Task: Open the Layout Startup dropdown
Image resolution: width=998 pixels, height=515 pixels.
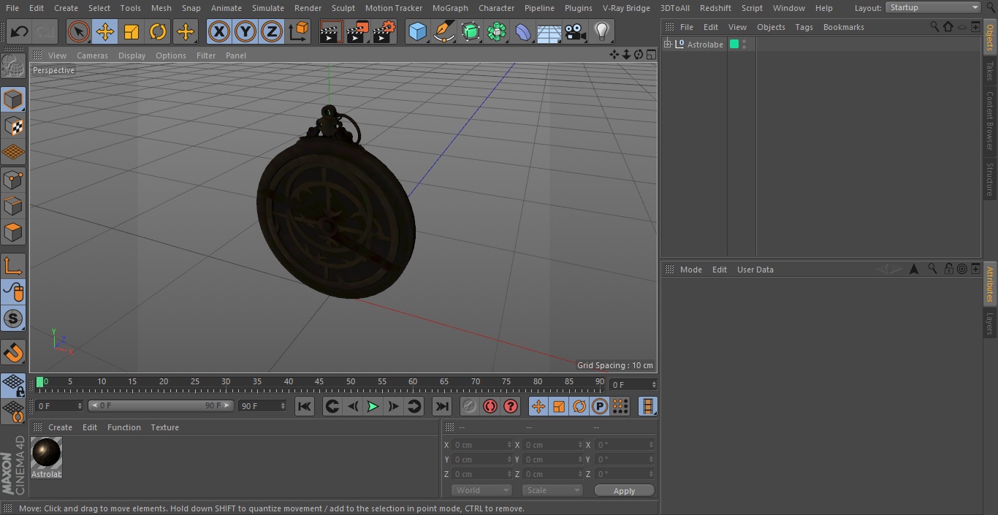Action: (934, 7)
